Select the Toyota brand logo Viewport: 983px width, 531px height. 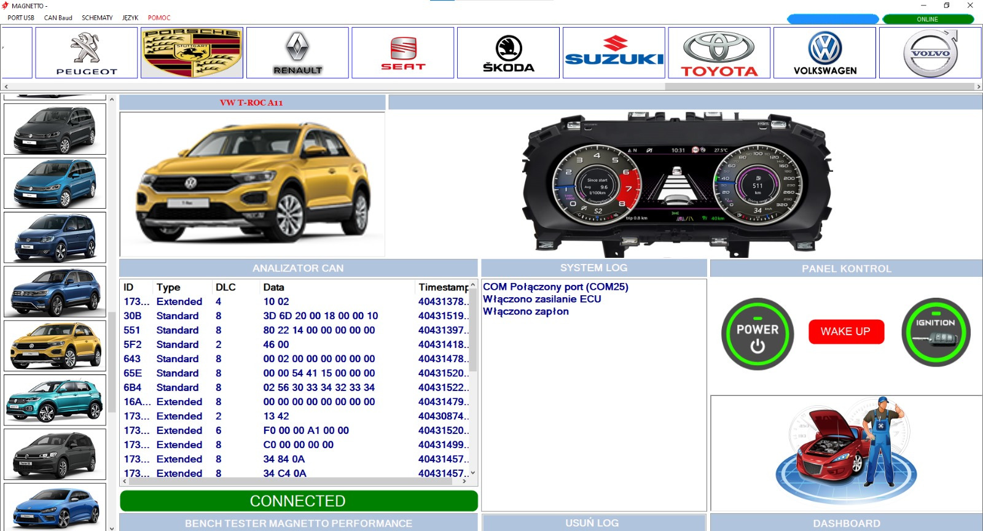(719, 53)
